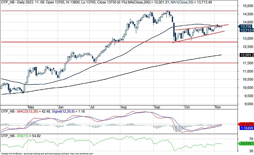Select the blue Signal 1.18499 value label
This screenshot has height=155, width=254.
pyautogui.click(x=246, y=128)
